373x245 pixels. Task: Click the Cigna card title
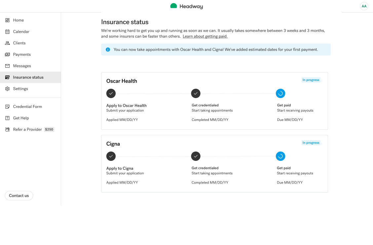pos(113,144)
